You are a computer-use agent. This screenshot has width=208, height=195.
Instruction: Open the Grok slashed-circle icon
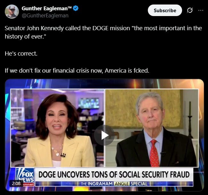pyautogui.click(x=190, y=10)
